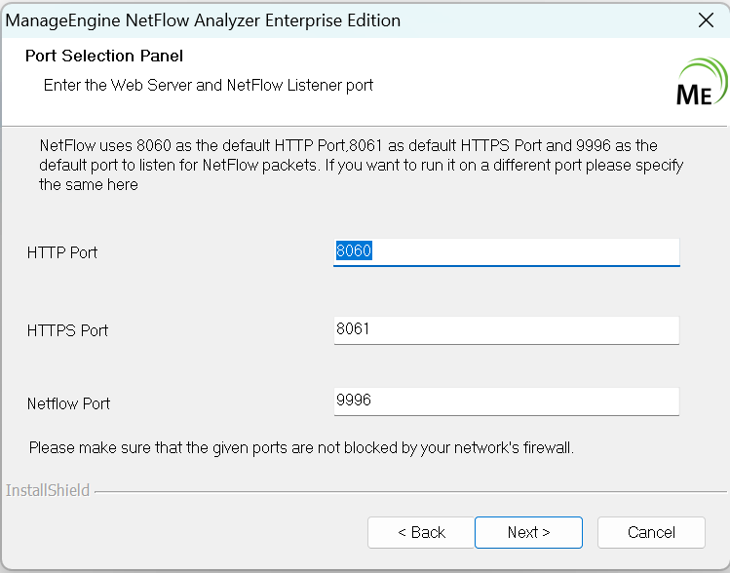Click the Port Selection Panel heading

point(104,56)
